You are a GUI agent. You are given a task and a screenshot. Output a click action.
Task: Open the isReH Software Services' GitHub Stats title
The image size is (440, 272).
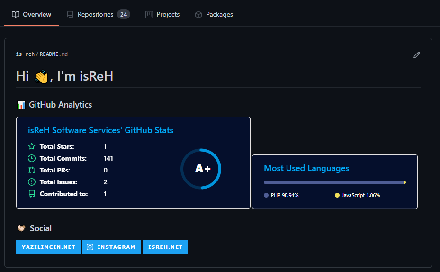tap(100, 130)
